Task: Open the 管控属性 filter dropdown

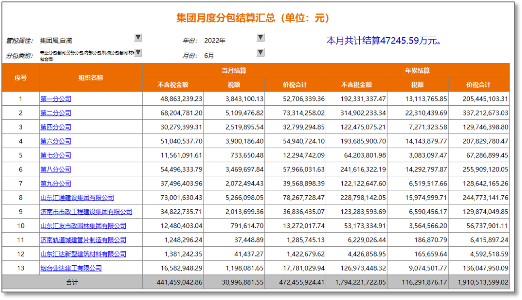Action: click(x=138, y=37)
